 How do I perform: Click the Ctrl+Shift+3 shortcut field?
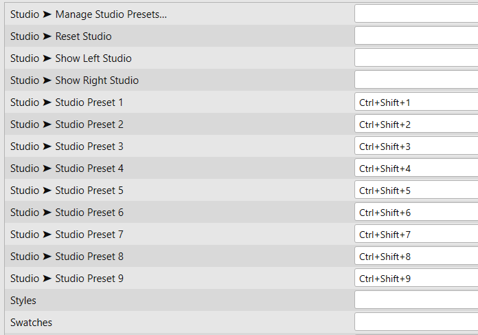click(416, 147)
